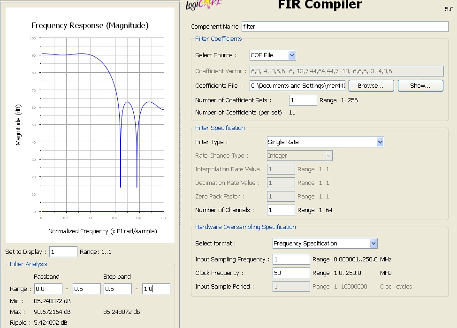Open the Filter Type dropdown (Single Rate)
This screenshot has height=328, width=457.
[325, 142]
